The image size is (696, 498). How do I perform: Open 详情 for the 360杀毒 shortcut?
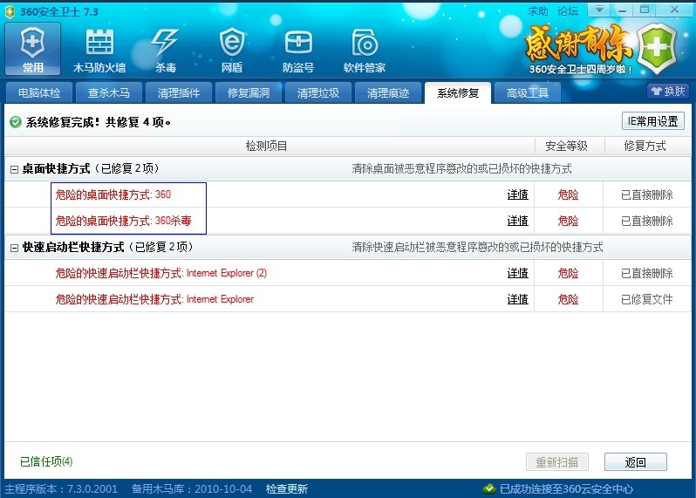click(x=517, y=221)
